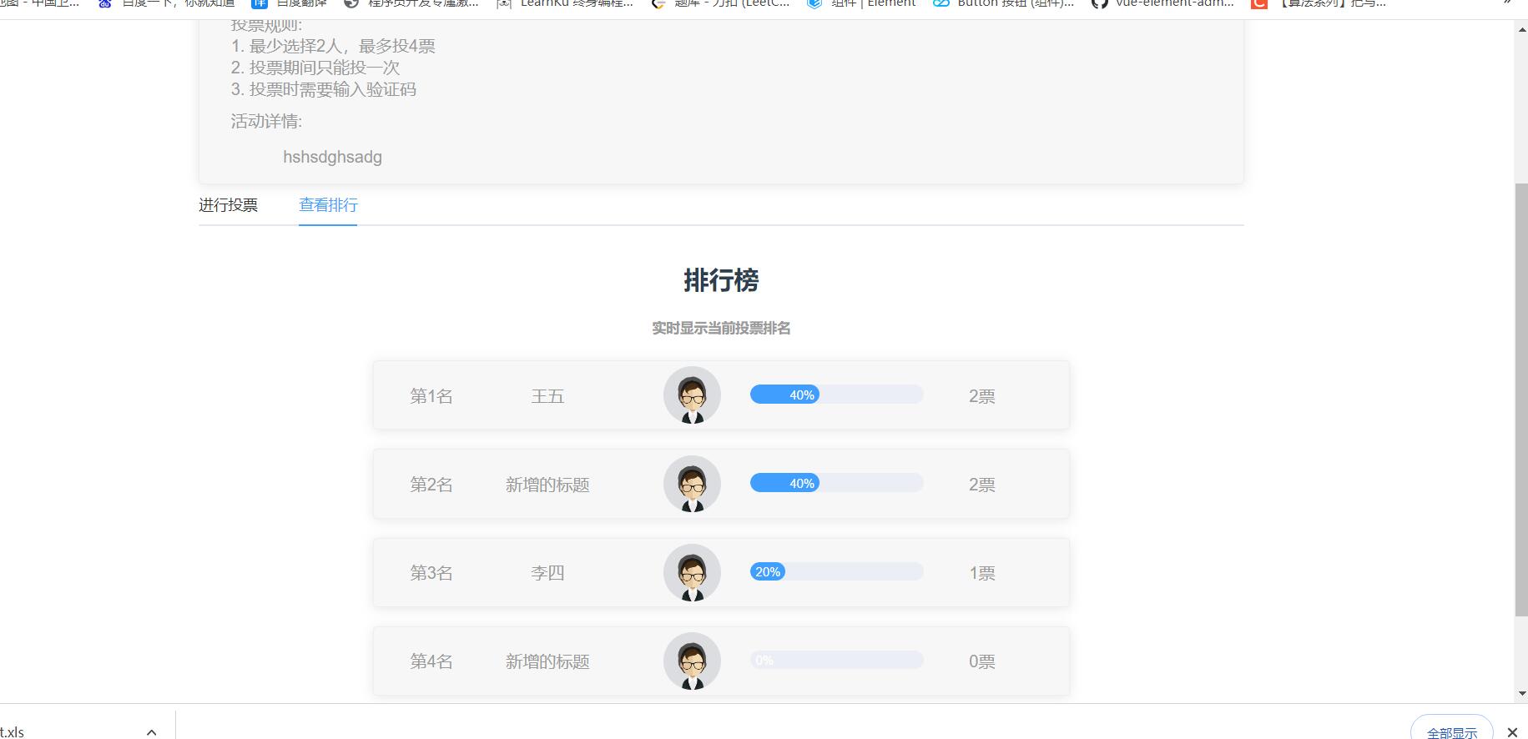Open the 题库 - 力扣 LeetCode bookmark

(x=720, y=3)
